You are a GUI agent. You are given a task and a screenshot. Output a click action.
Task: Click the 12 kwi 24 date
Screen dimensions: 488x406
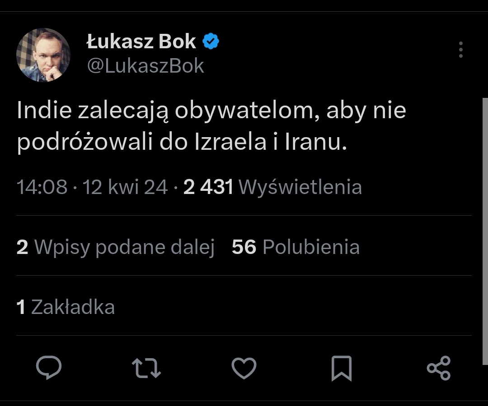tap(125, 187)
